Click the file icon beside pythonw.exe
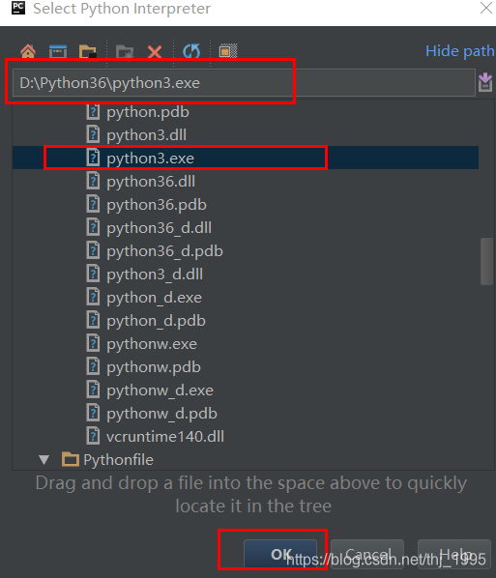This screenshot has height=578, width=496. pyautogui.click(x=93, y=343)
